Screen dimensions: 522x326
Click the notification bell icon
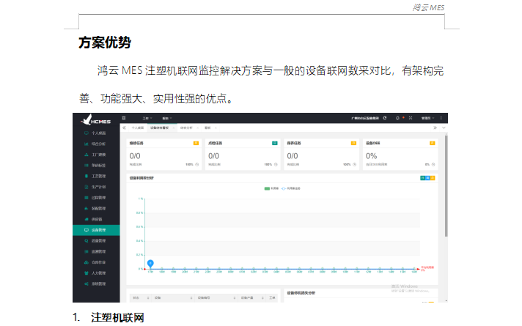396,118
